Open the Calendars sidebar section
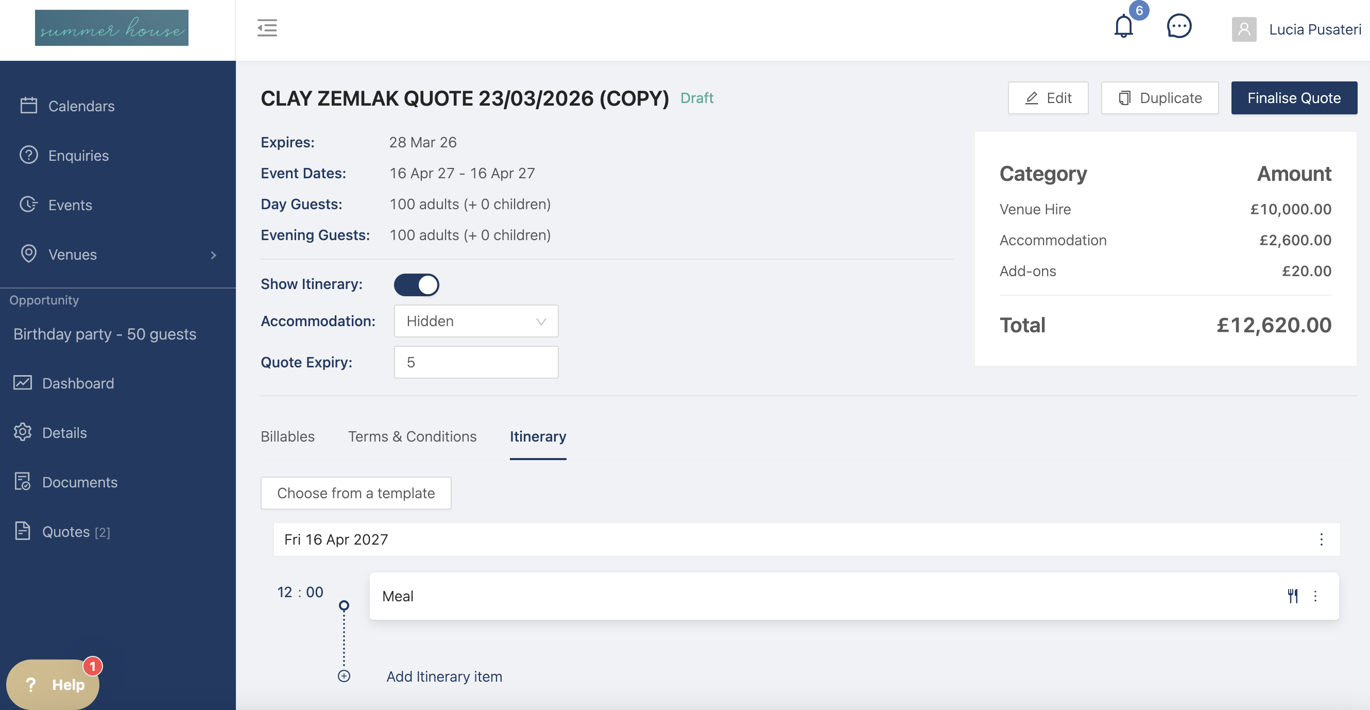This screenshot has height=710, width=1370. (81, 106)
